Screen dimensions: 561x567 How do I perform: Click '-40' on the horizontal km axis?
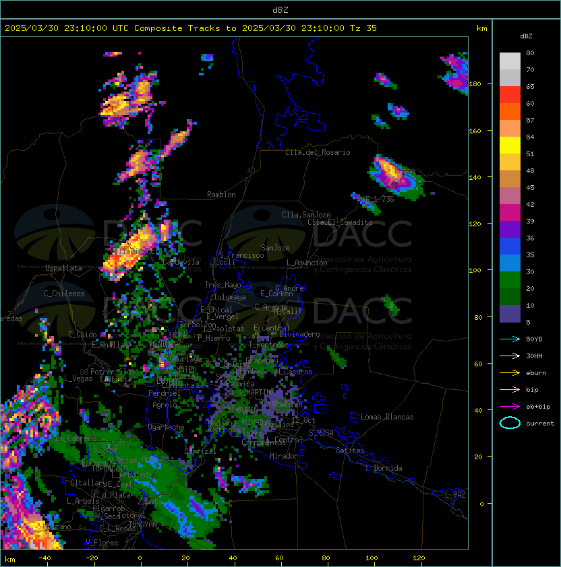tap(45, 558)
